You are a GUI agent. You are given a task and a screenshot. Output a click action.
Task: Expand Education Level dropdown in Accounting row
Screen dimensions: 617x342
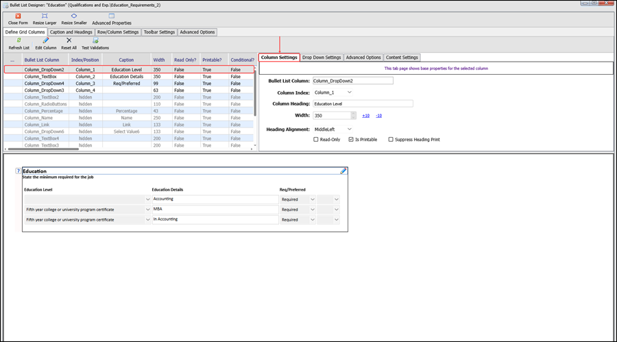[x=147, y=199]
